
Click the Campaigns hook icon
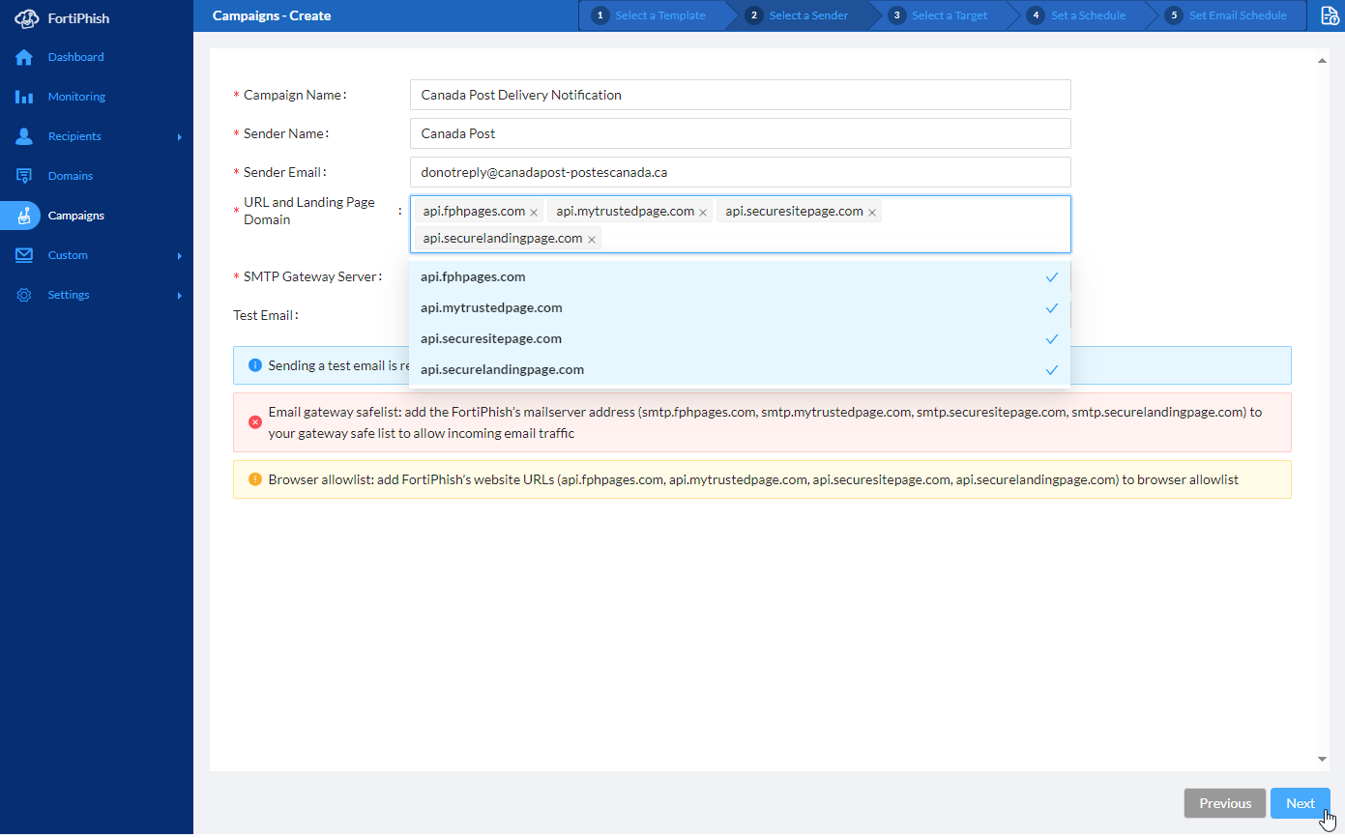24,216
